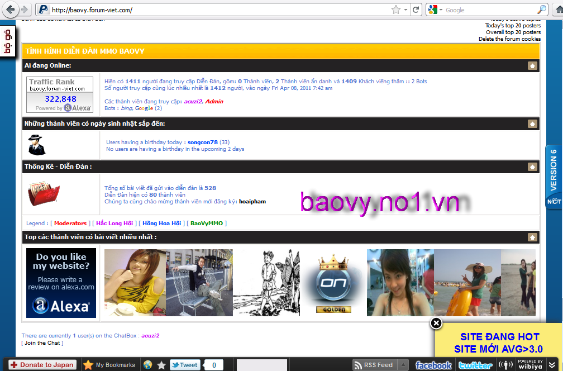Click the red folder statistics icon
The image size is (563, 371).
44,193
